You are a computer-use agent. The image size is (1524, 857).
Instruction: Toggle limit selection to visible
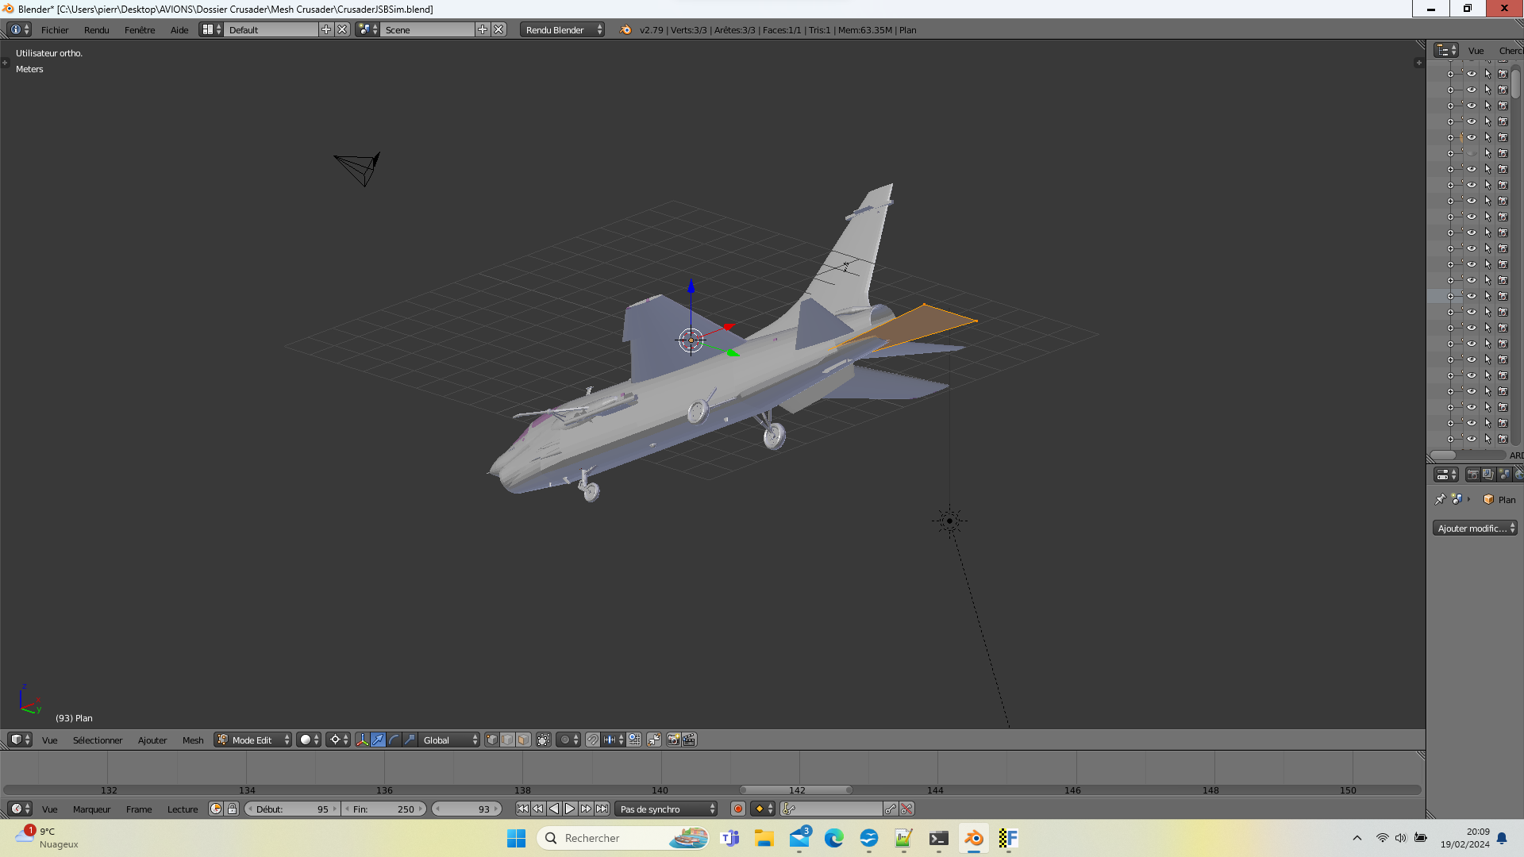(x=544, y=740)
